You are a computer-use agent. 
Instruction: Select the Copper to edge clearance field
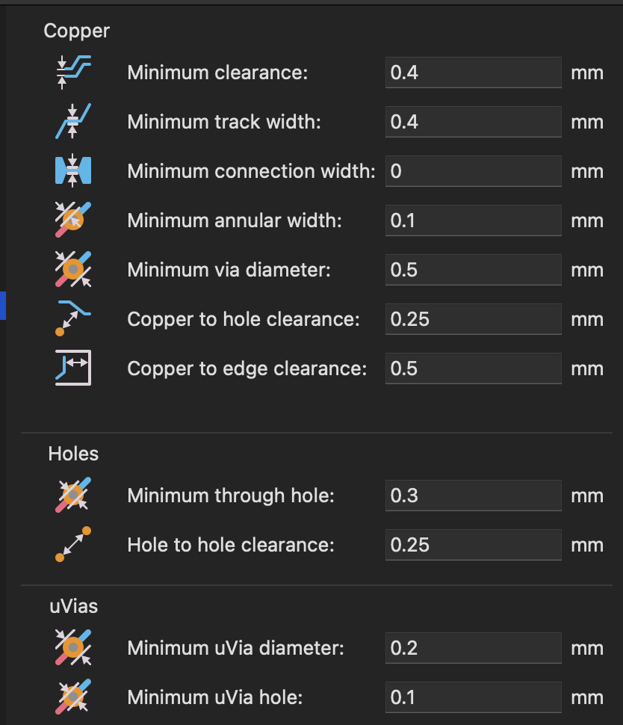473,368
